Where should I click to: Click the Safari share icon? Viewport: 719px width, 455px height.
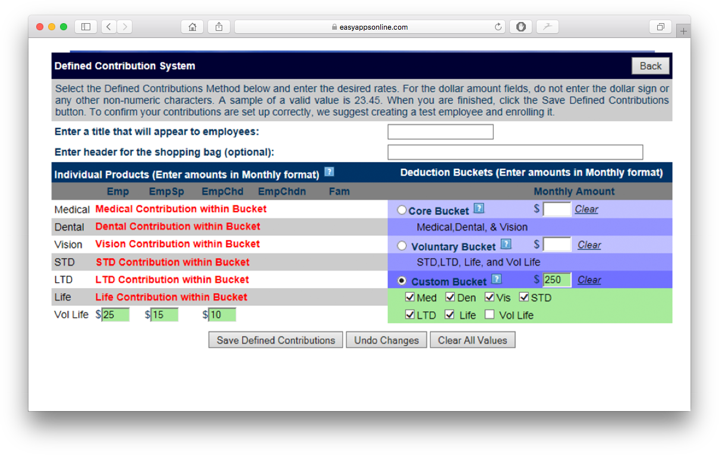tap(219, 27)
